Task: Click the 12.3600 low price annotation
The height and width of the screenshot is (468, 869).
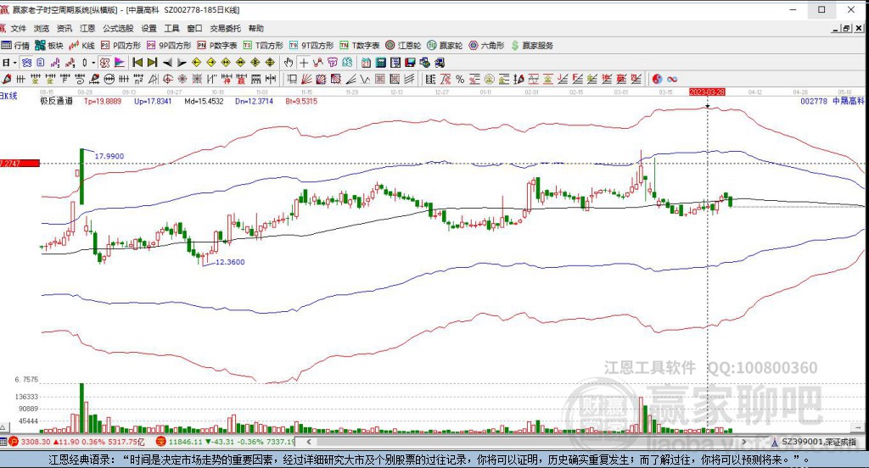Action: point(230,262)
